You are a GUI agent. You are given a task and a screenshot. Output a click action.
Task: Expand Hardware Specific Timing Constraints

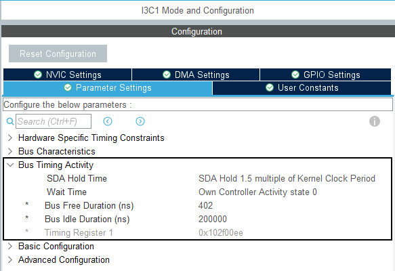point(10,138)
